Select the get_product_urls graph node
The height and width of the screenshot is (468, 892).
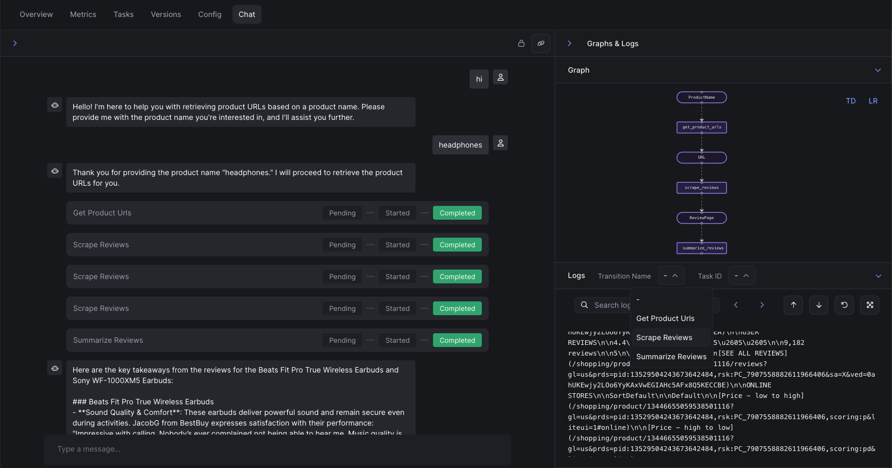point(702,127)
